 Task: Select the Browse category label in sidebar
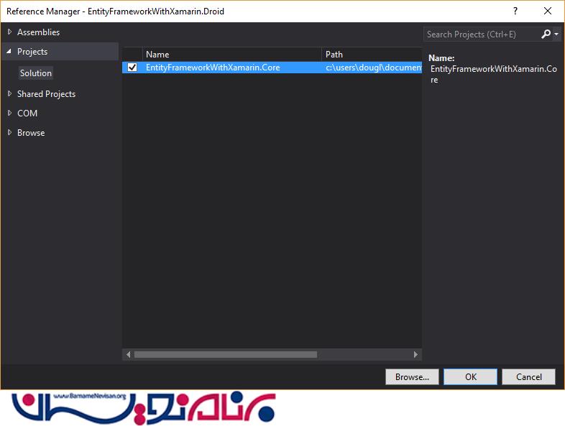click(31, 133)
